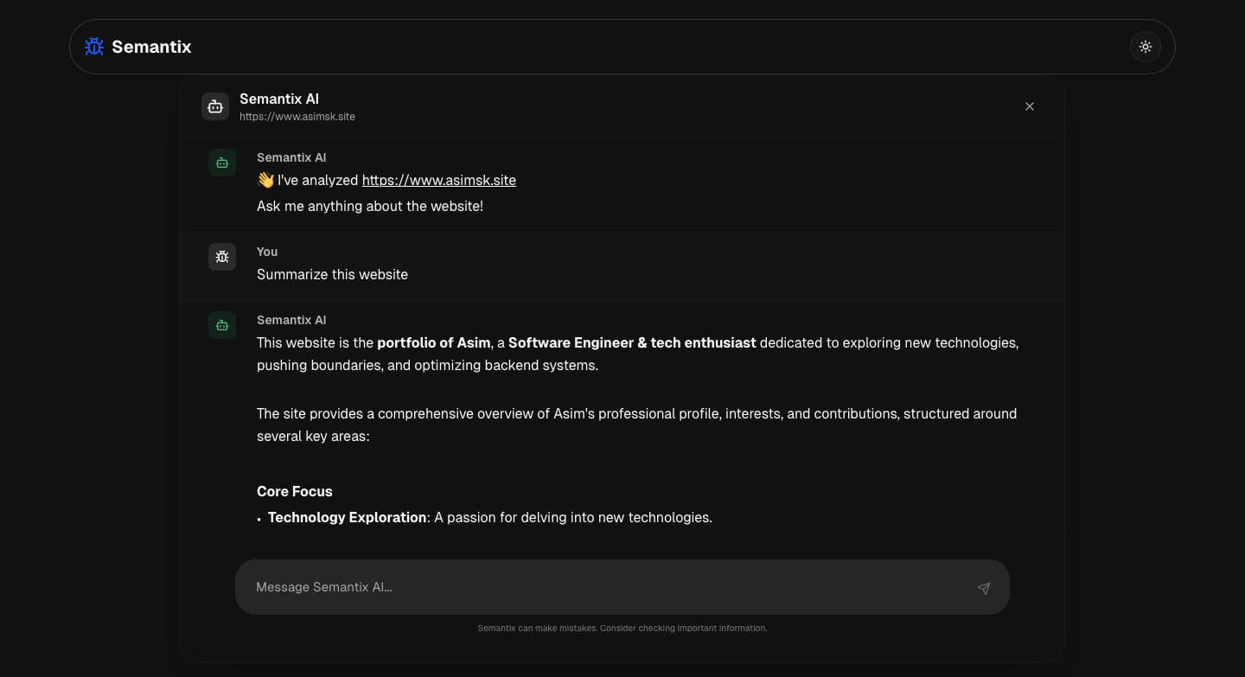This screenshot has height=677, width=1245.
Task: Click the waving hand emoji in greeting
Action: (265, 180)
